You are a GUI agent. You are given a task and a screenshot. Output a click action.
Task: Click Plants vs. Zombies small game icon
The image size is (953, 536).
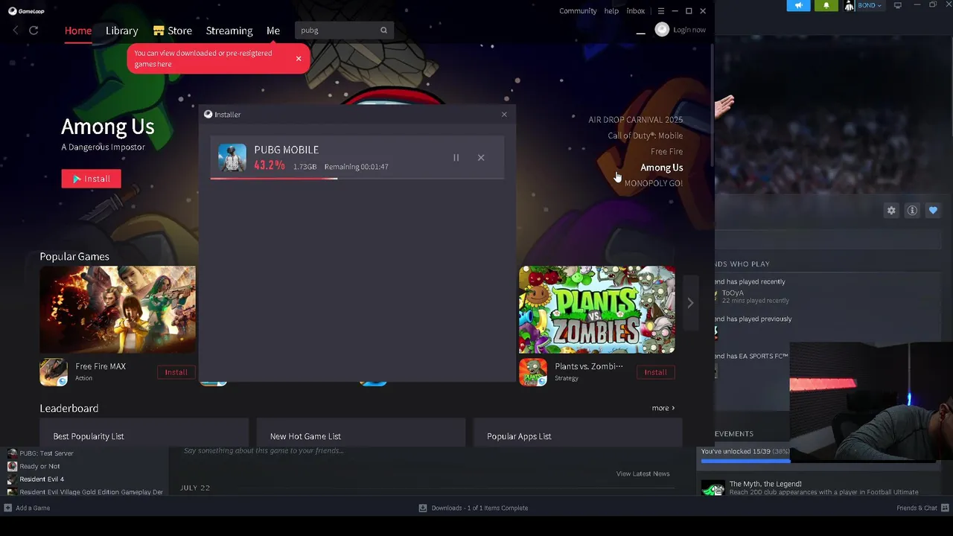pyautogui.click(x=533, y=372)
